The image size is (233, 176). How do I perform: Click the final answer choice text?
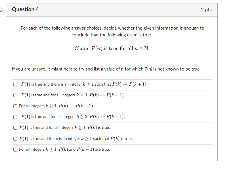click(x=64, y=149)
